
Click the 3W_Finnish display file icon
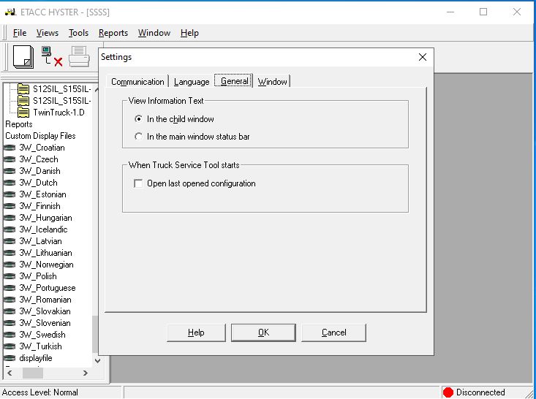[10, 206]
